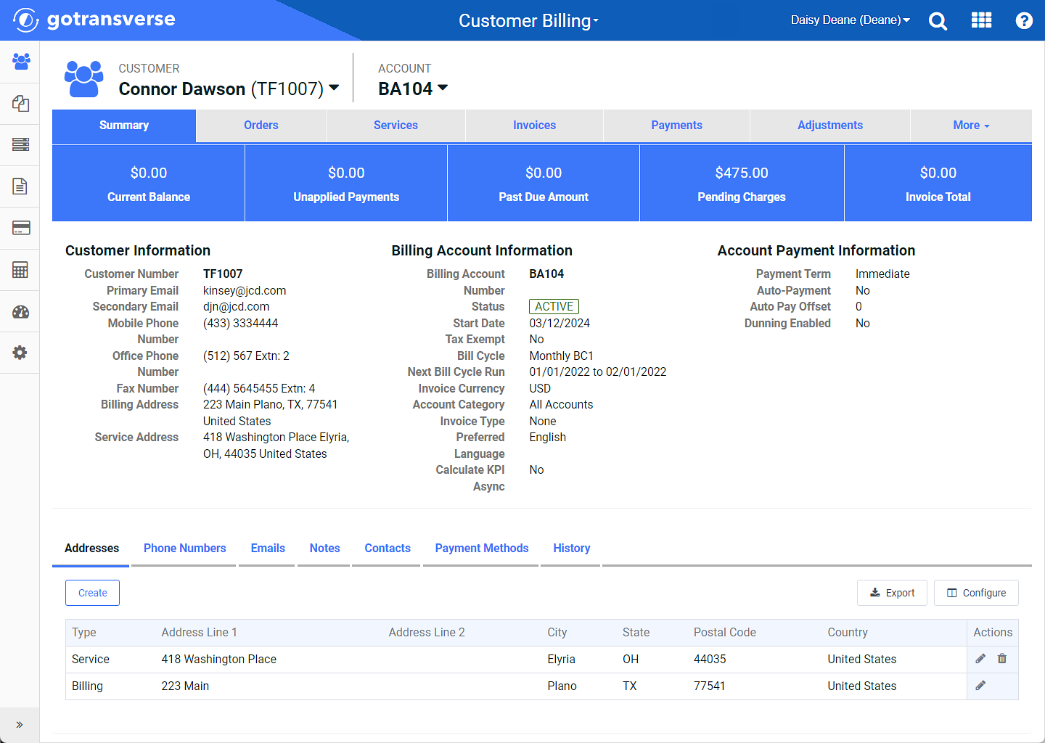Select the Addresses sub-tab

pyautogui.click(x=91, y=549)
